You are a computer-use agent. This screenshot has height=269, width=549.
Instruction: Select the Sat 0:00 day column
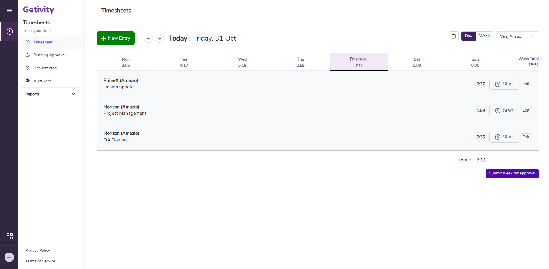point(417,62)
